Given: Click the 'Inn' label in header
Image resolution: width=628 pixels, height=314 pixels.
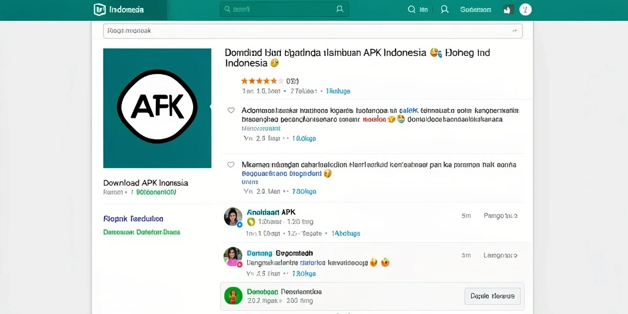Looking at the screenshot, I should pos(423,10).
